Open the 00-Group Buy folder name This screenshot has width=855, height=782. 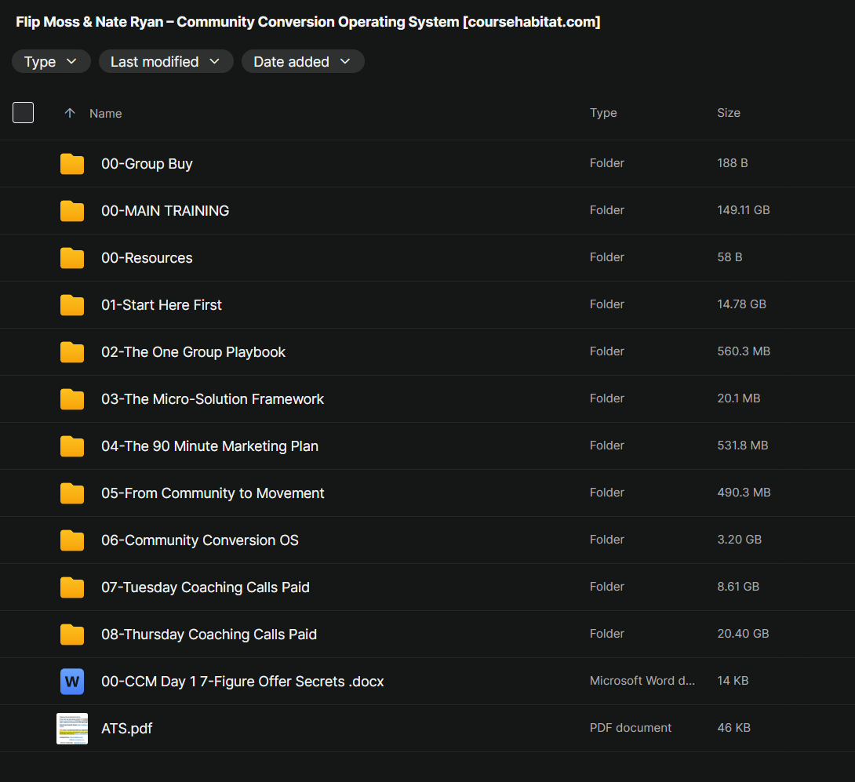point(147,164)
